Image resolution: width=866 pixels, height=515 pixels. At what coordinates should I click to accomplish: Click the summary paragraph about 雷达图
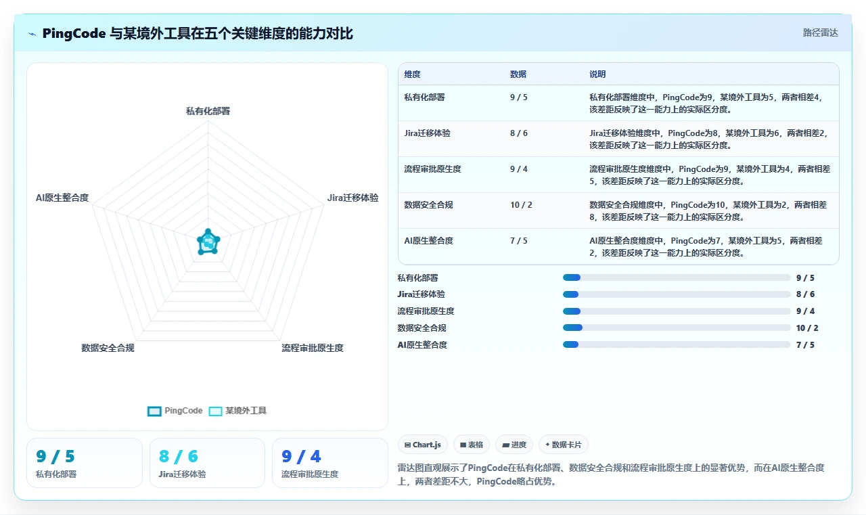(611, 475)
